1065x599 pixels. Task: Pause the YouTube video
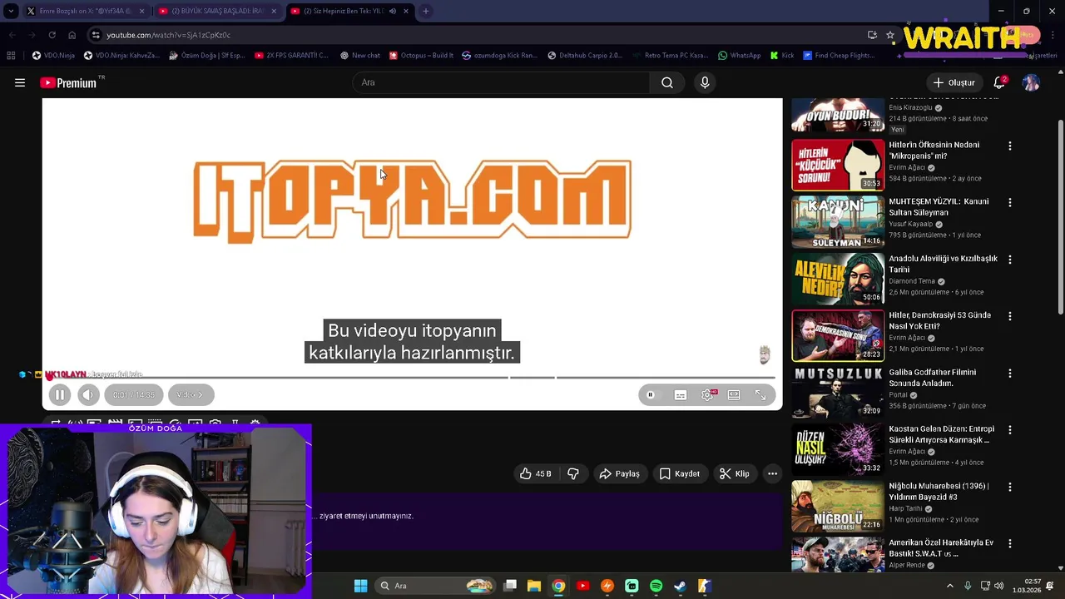[60, 395]
